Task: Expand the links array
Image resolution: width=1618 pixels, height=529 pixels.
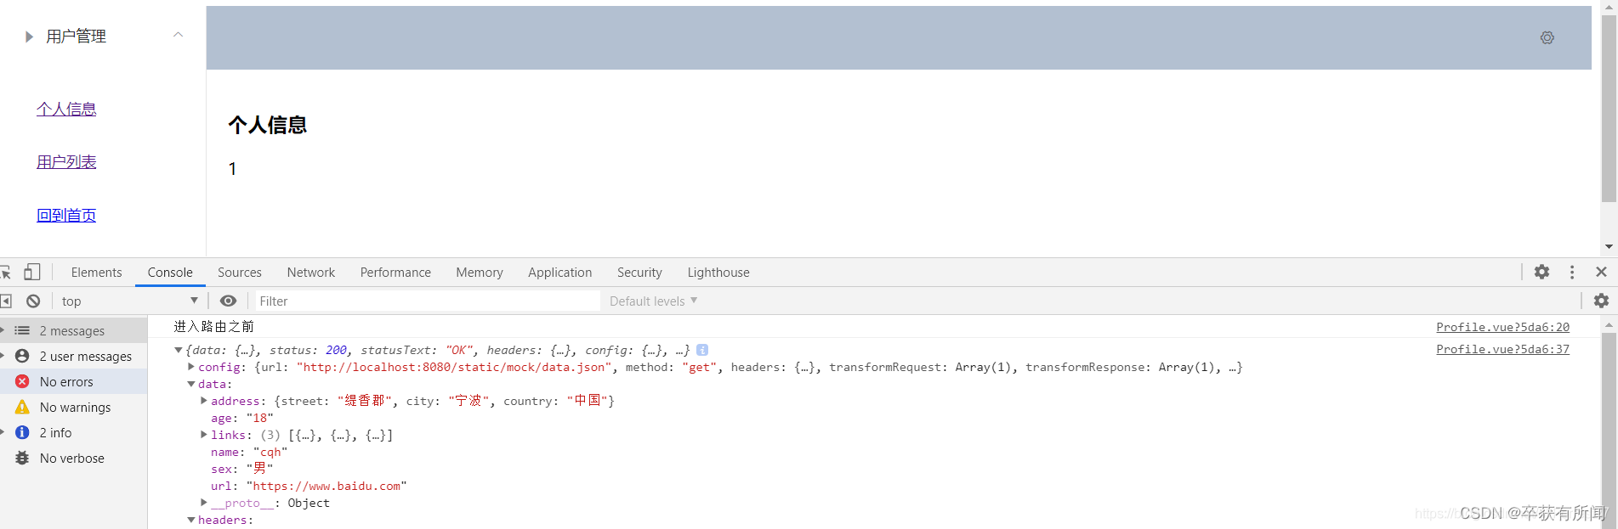Action: coord(204,434)
